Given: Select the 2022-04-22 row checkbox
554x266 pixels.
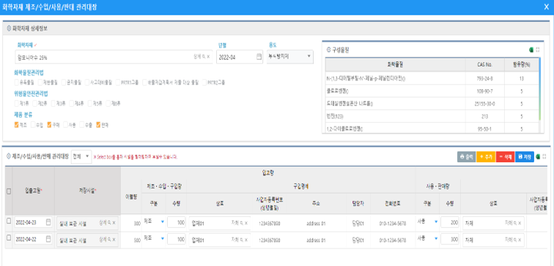Looking at the screenshot, I should pyautogui.click(x=9, y=237).
